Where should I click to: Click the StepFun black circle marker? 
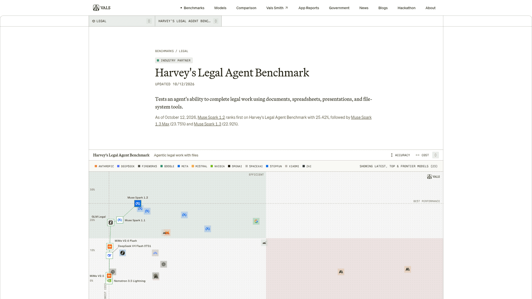(x=123, y=253)
